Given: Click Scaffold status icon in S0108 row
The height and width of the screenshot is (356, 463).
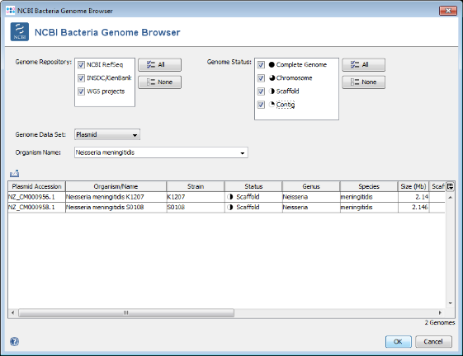Looking at the screenshot, I should pyautogui.click(x=230, y=208).
